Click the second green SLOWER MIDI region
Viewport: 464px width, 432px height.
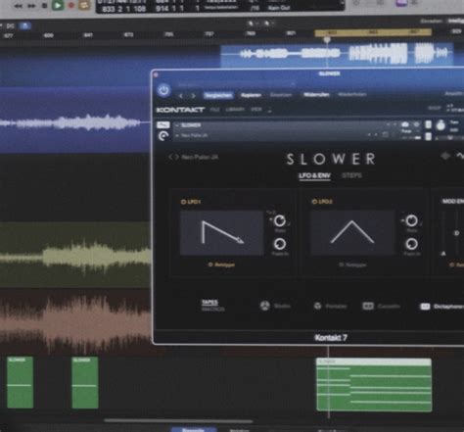[x=85, y=382]
